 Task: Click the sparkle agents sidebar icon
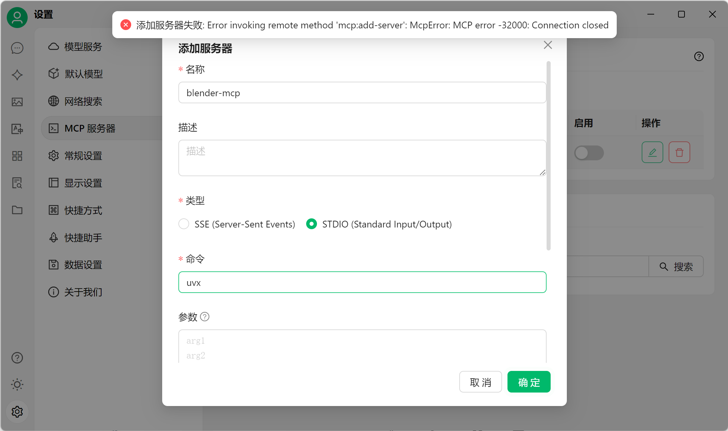17,75
